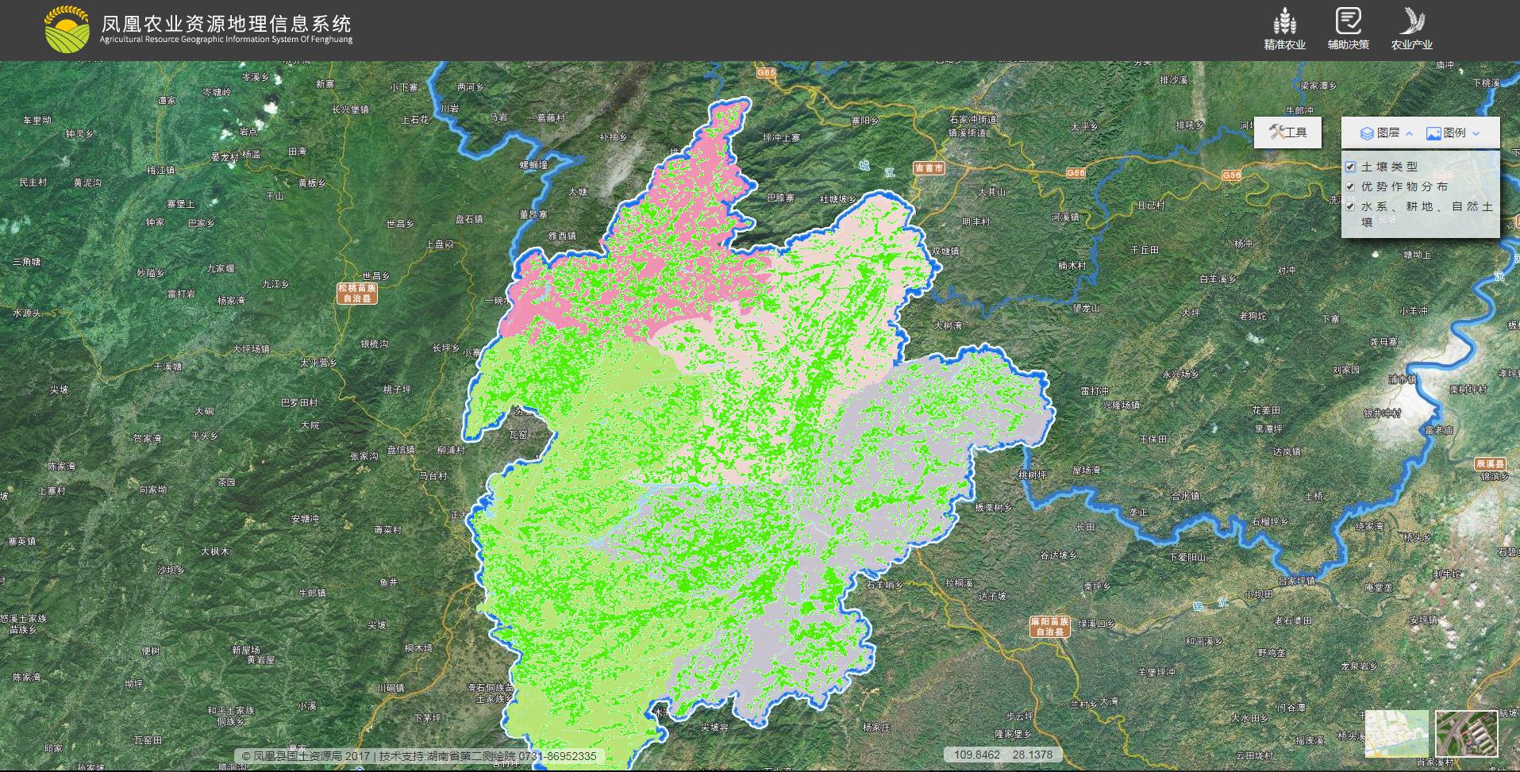
Task: Select the satellite imagery basemap thumbnail
Action: pyautogui.click(x=1466, y=733)
